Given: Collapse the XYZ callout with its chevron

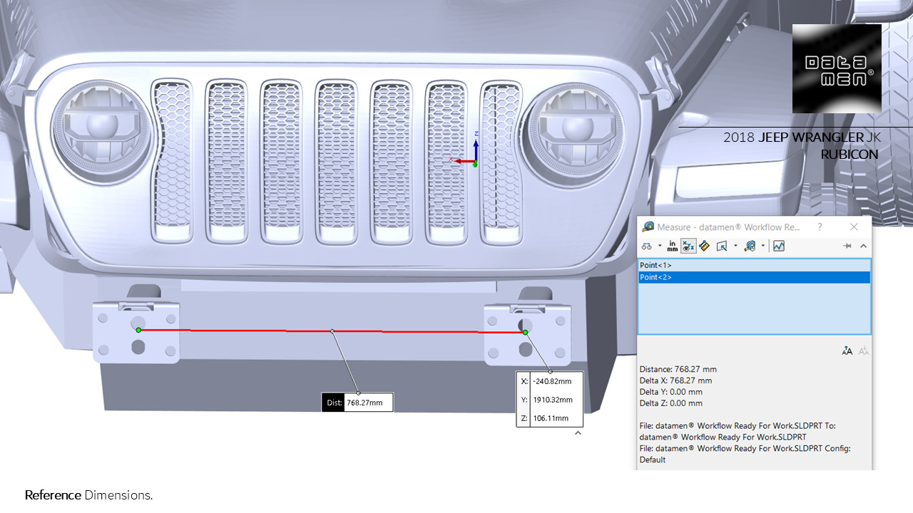Looking at the screenshot, I should pos(578,432).
